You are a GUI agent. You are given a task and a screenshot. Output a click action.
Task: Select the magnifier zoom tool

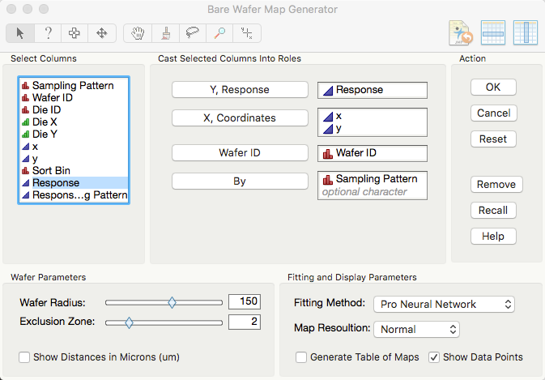(219, 33)
